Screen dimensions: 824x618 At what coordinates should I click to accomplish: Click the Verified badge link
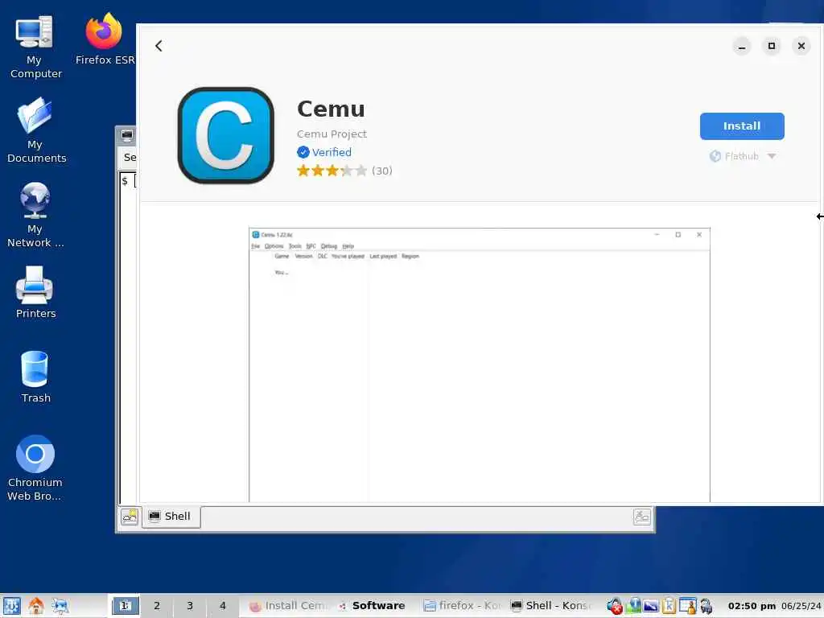324,152
